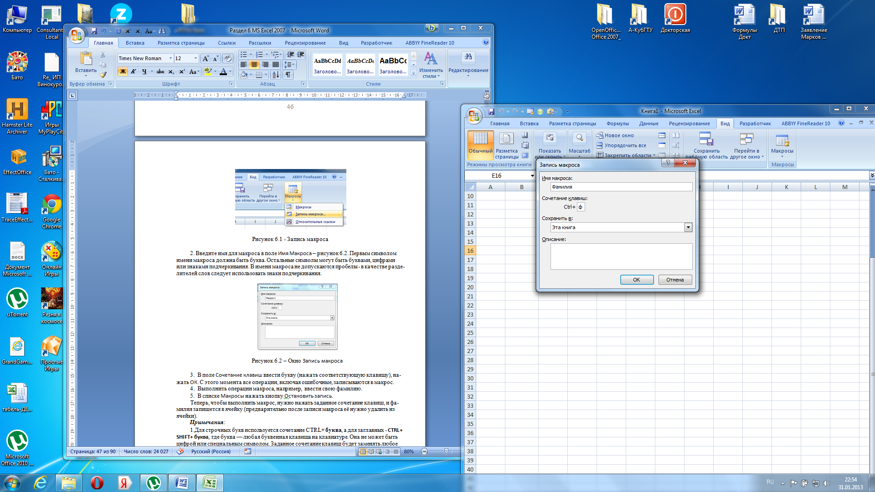The image size is (875, 492).
Task: Click Justify alignment icon in Word
Action: click(x=276, y=65)
